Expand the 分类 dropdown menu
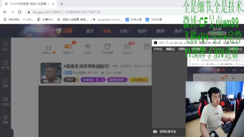 coord(124,31)
